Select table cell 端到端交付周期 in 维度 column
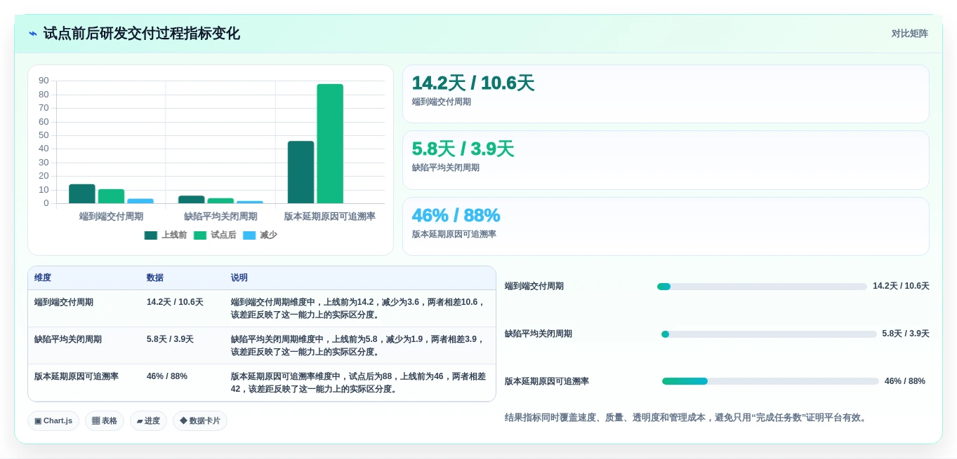Image resolution: width=957 pixels, height=459 pixels. tap(64, 302)
